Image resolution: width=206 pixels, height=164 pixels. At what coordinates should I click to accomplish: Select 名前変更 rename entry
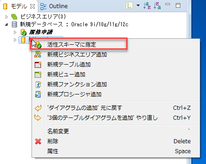pyautogui.click(x=116, y=131)
